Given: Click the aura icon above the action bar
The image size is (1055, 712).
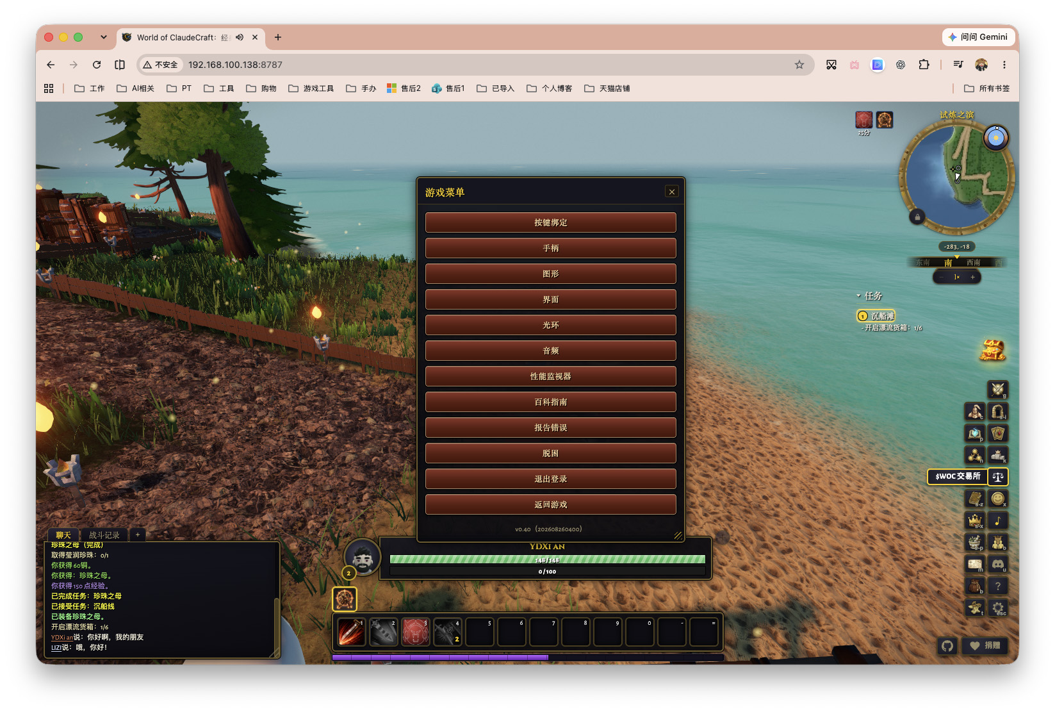Looking at the screenshot, I should click(x=345, y=599).
